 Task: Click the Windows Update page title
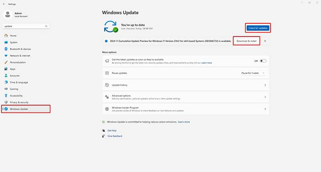click(120, 13)
